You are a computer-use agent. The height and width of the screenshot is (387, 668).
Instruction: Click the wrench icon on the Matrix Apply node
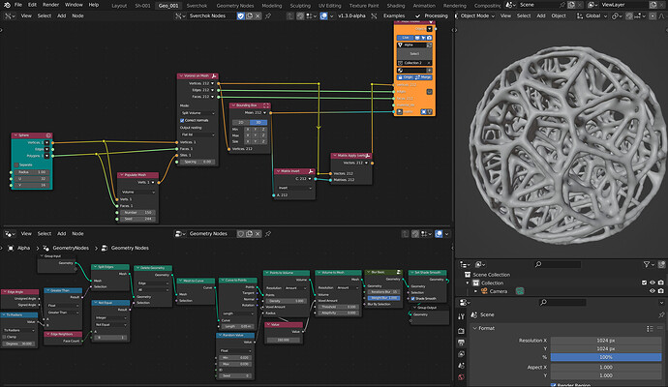[368, 156]
